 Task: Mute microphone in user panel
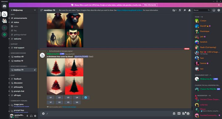(27, 116)
